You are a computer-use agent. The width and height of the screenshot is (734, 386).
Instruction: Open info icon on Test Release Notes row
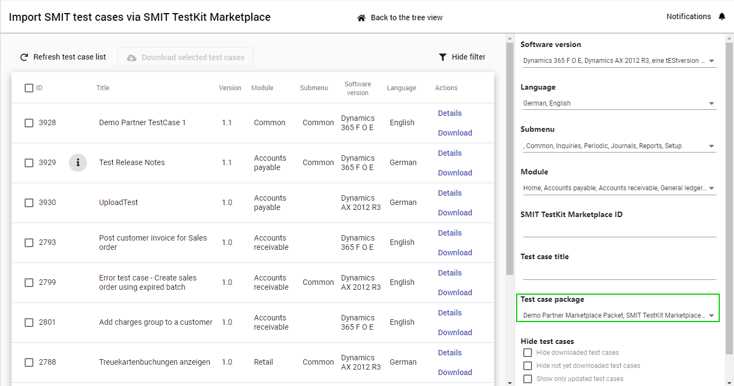(78, 162)
